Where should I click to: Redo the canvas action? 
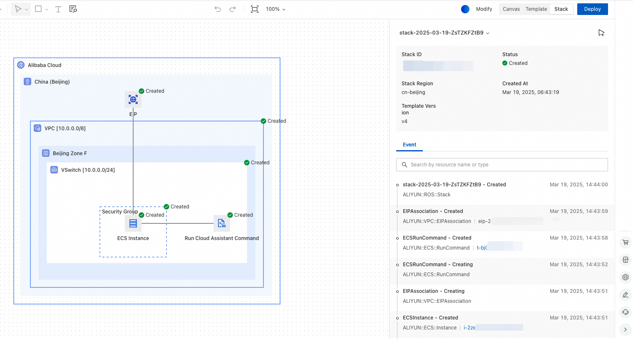click(x=233, y=9)
